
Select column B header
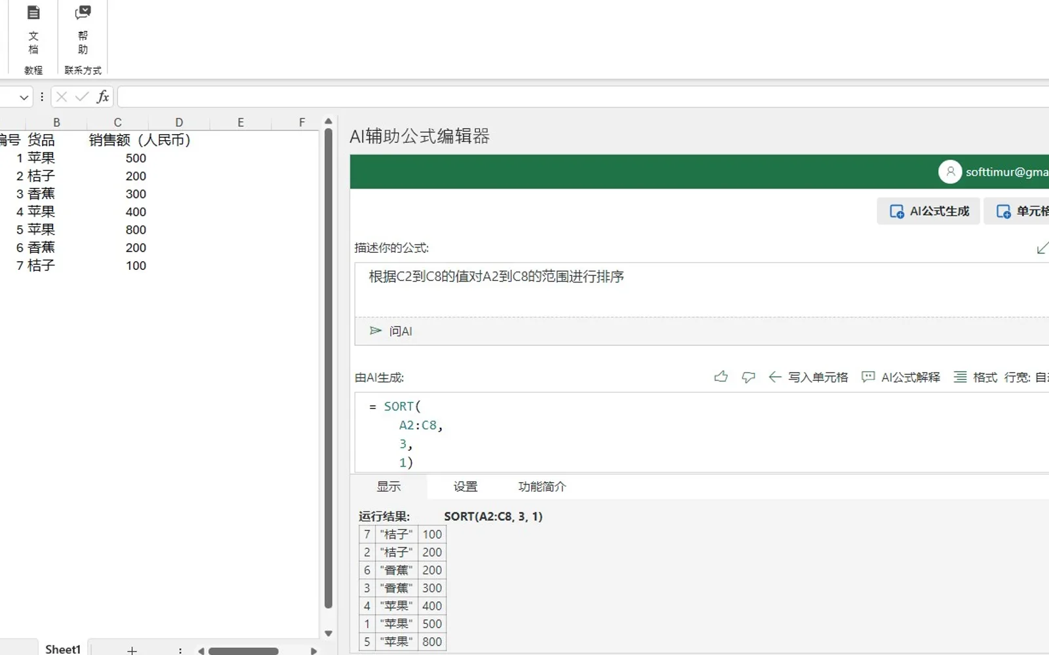tap(56, 122)
